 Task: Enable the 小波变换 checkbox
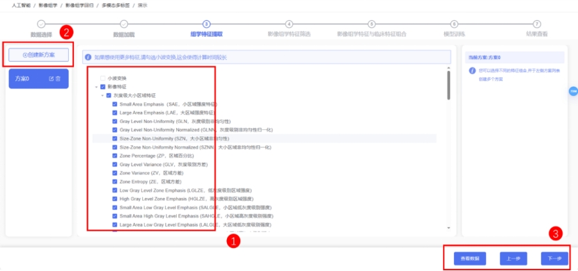tap(103, 79)
